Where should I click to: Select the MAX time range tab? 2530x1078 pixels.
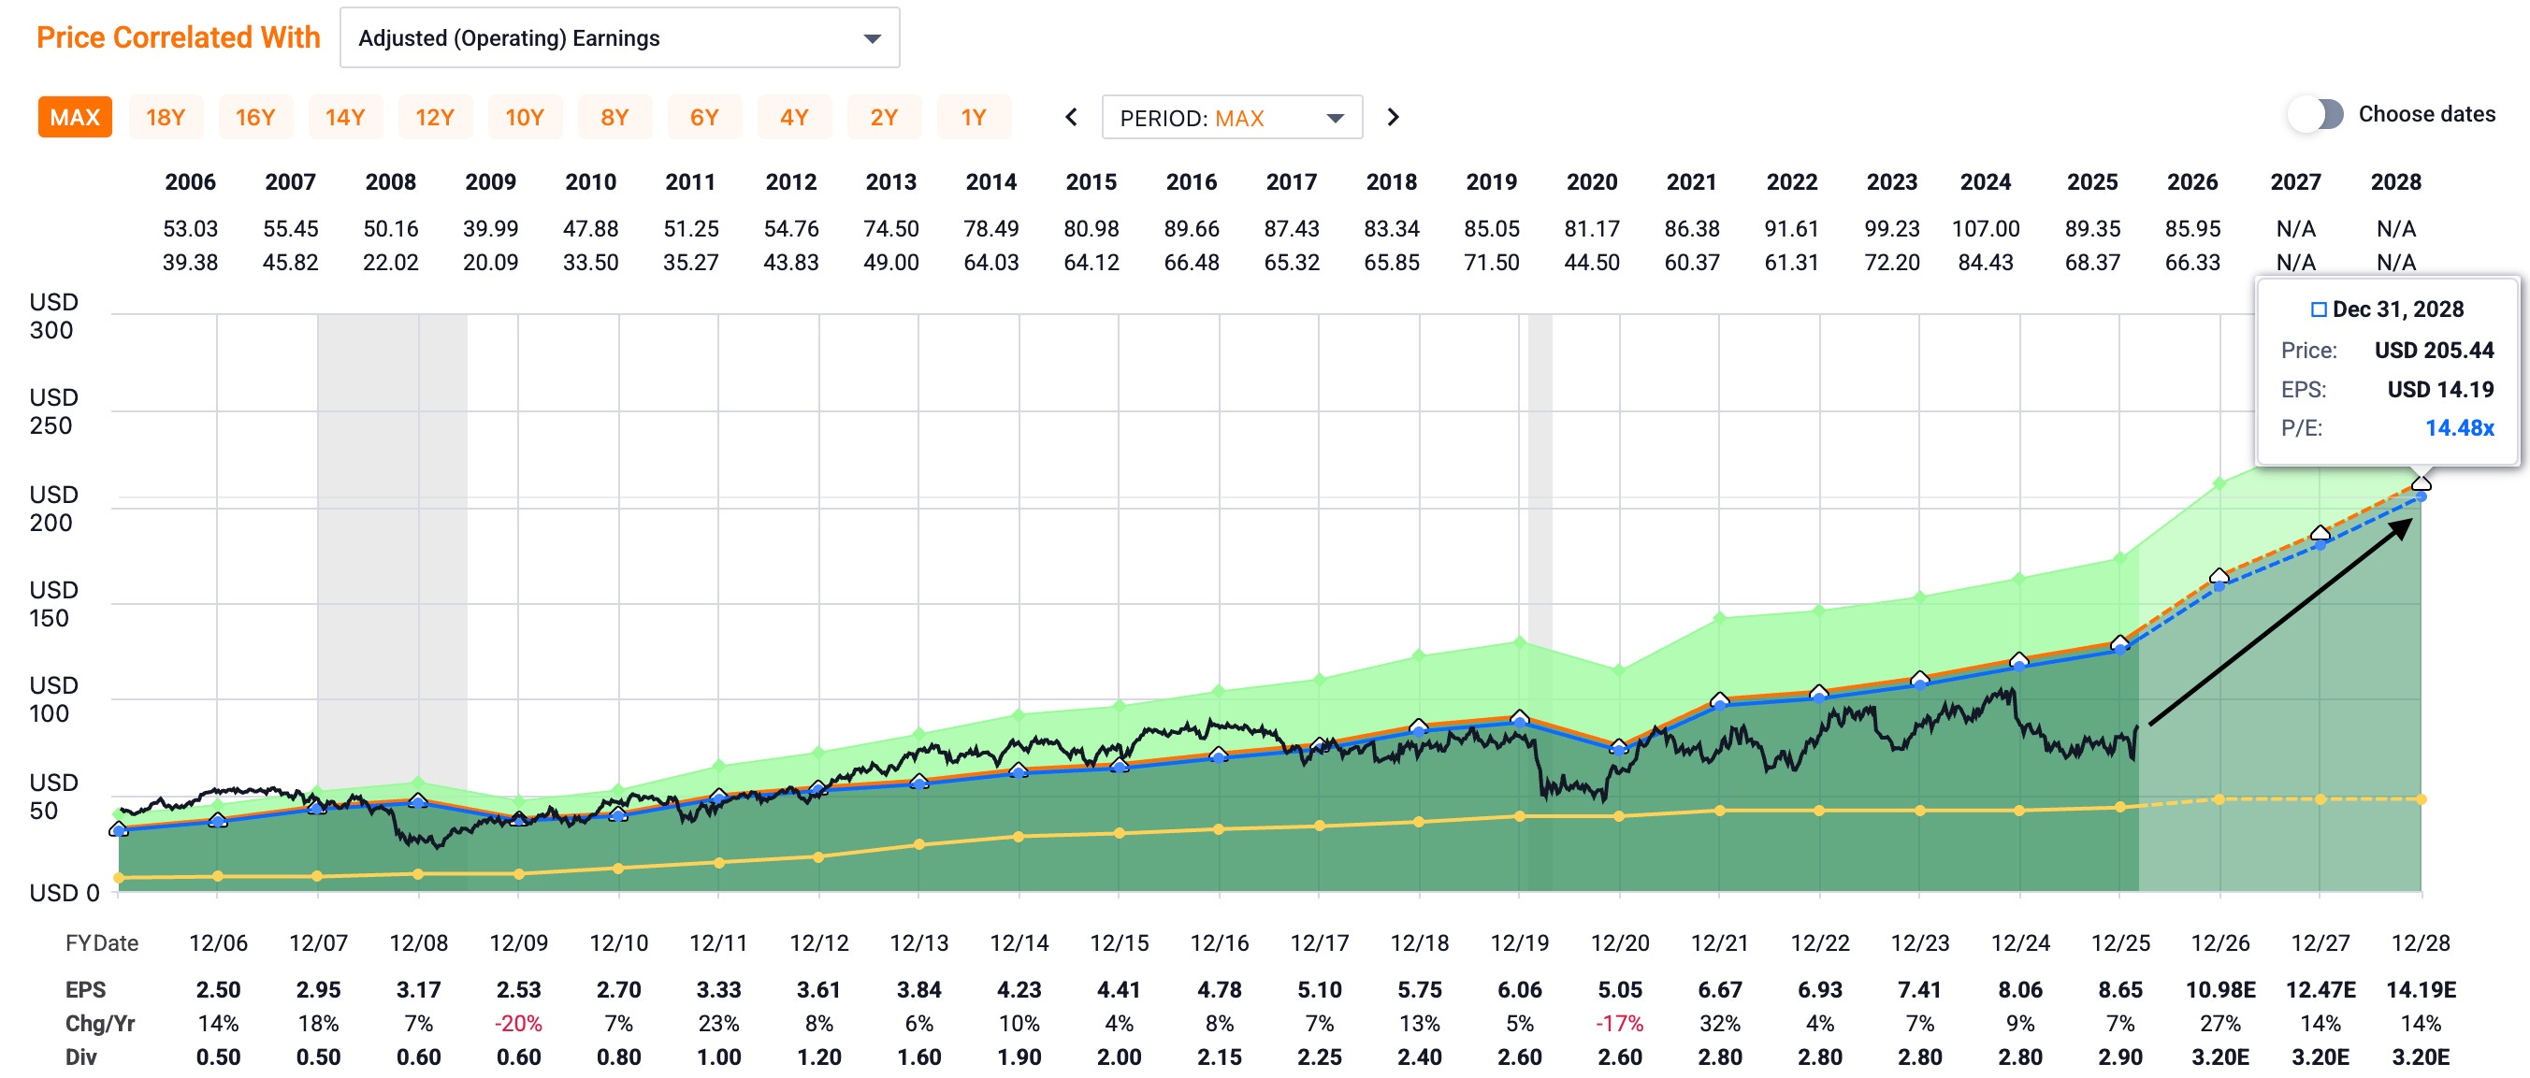click(75, 118)
